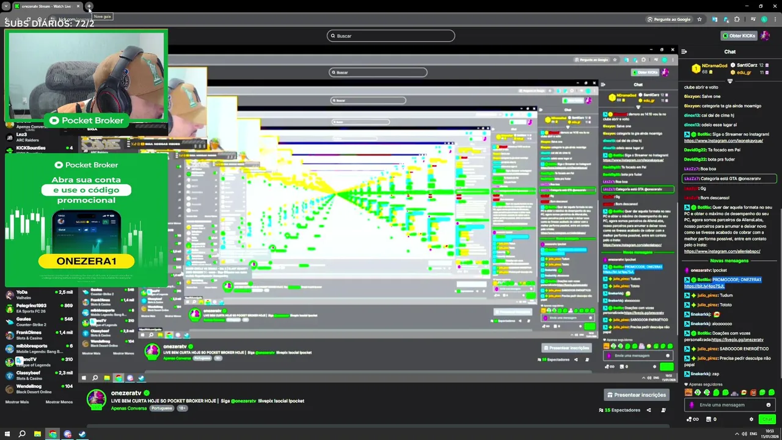Open Pelegrino1993 channel in sidebar
782x440 pixels.
[x=39, y=308]
